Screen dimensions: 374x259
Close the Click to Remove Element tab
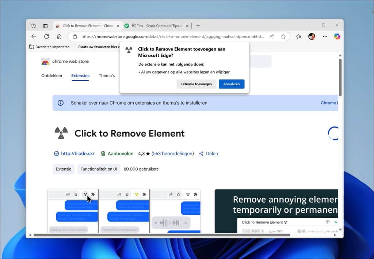[x=118, y=26]
